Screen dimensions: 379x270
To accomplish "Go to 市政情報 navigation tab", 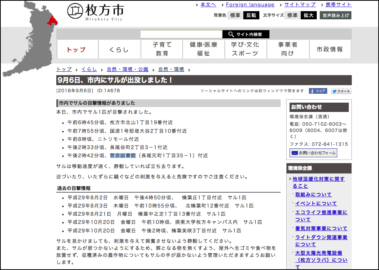I will point(330,49).
